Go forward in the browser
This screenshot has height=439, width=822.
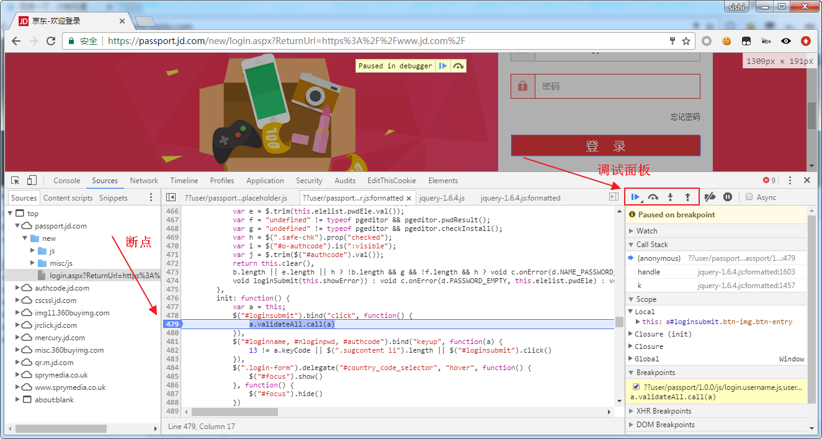[x=34, y=41]
